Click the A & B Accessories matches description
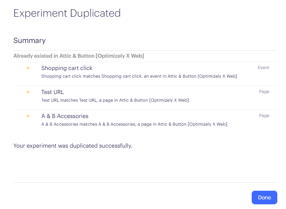Viewport: 286px width, 209px height. pyautogui.click(x=134, y=124)
